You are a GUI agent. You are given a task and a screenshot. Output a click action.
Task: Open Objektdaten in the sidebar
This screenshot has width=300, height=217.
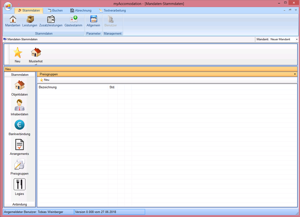pos(19,88)
